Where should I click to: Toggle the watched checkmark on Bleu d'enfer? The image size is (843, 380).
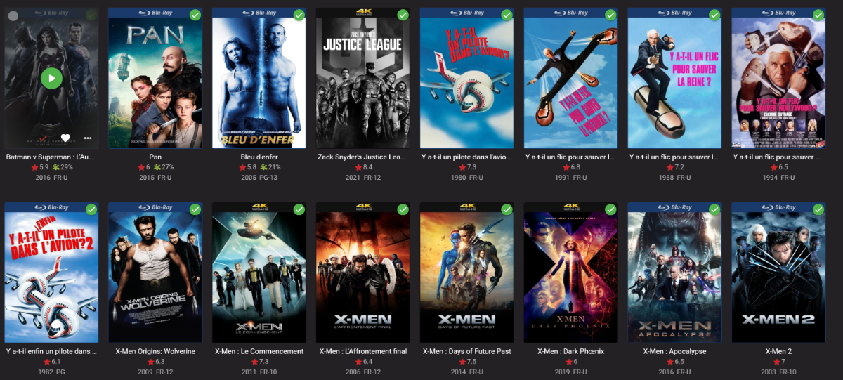click(x=299, y=15)
